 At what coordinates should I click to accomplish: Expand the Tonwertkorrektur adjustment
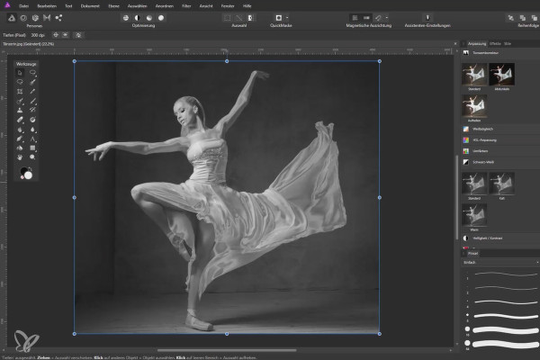[x=500, y=53]
